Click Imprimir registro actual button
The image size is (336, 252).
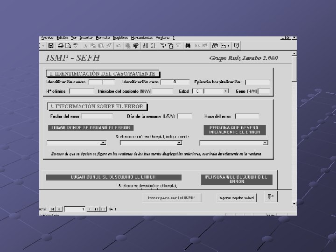pyautogui.click(x=237, y=198)
